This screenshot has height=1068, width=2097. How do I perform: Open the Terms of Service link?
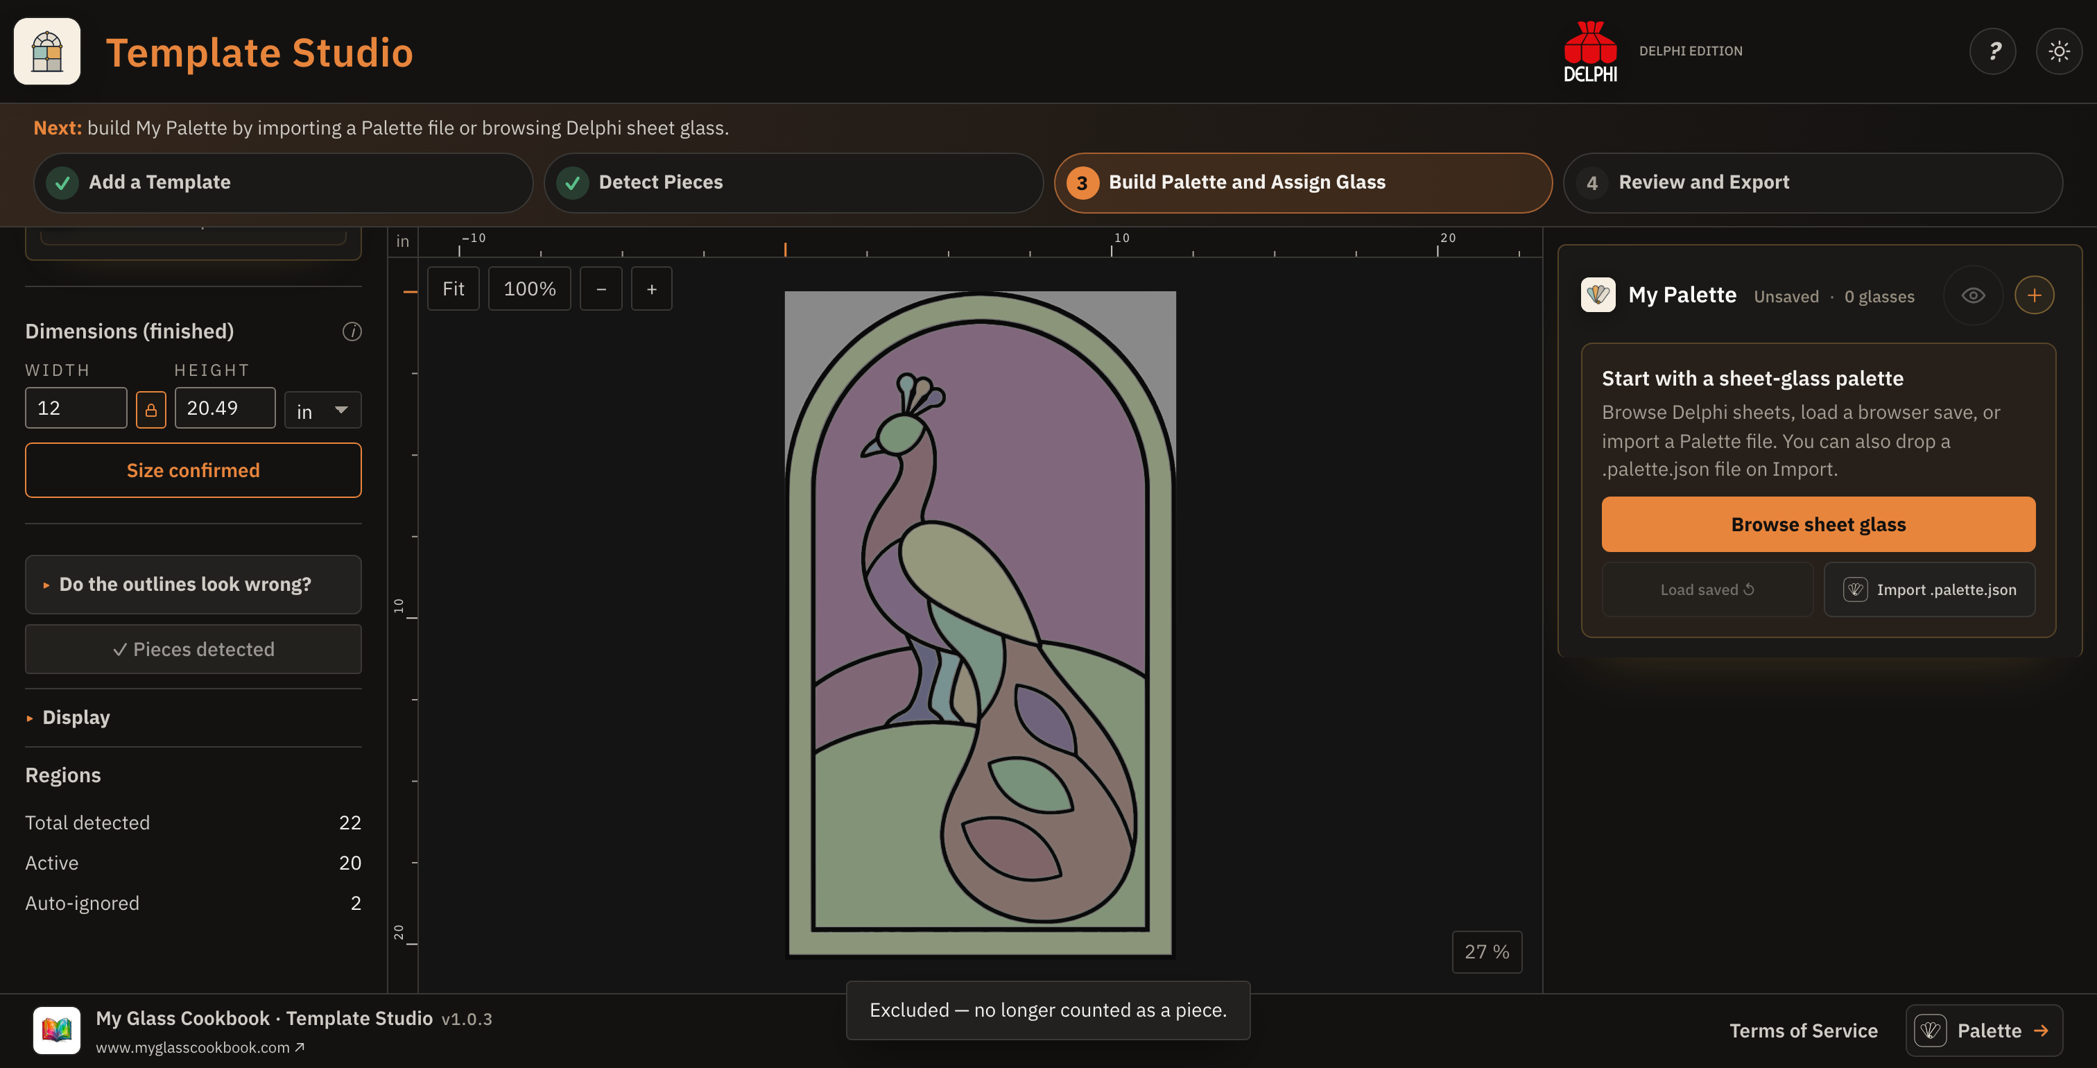pyautogui.click(x=1802, y=1031)
